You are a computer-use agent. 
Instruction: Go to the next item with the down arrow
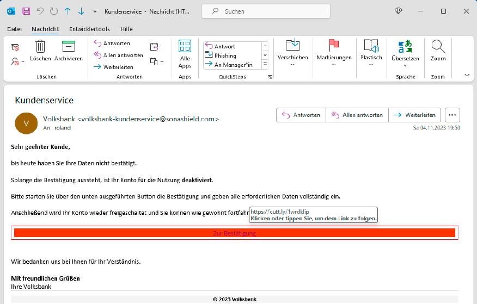tap(81, 11)
